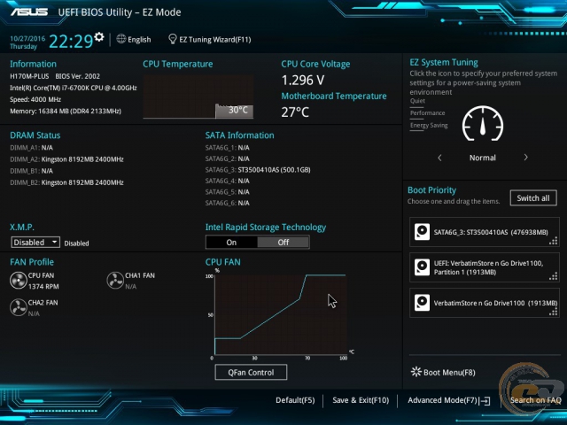The height and width of the screenshot is (425, 567).
Task: Click the Switch all button
Action: pos(533,198)
